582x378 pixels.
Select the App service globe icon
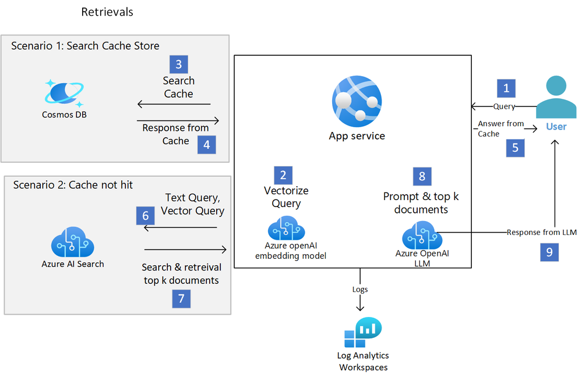357,100
